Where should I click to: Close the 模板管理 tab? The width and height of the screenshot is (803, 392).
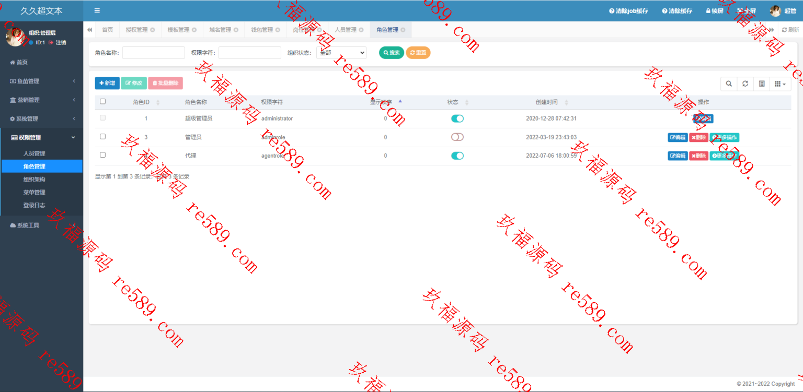point(194,30)
